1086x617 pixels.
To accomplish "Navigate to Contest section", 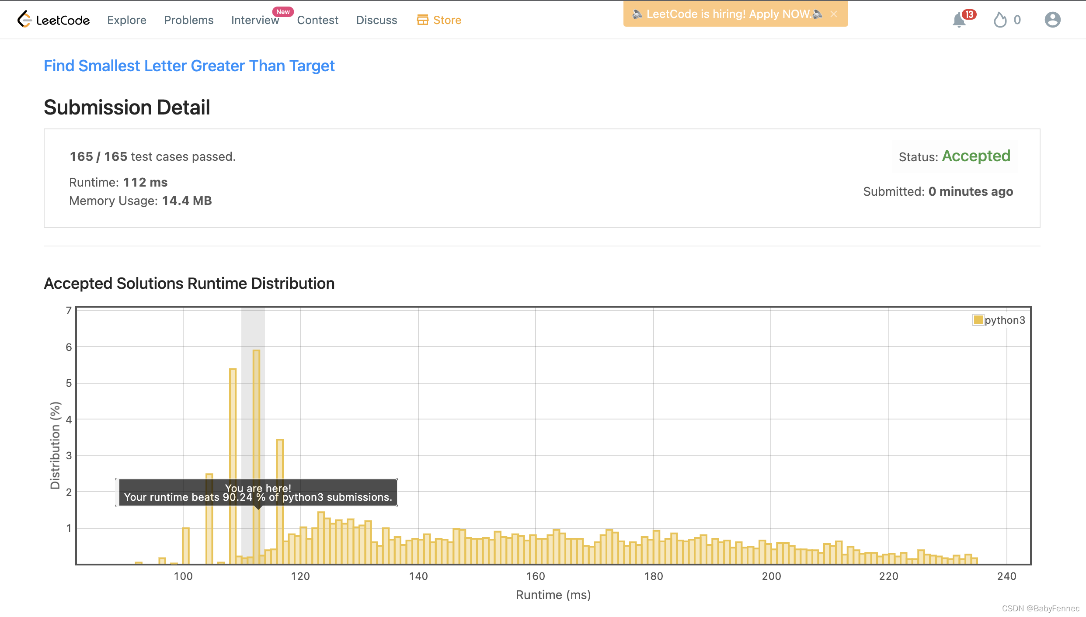I will (317, 20).
